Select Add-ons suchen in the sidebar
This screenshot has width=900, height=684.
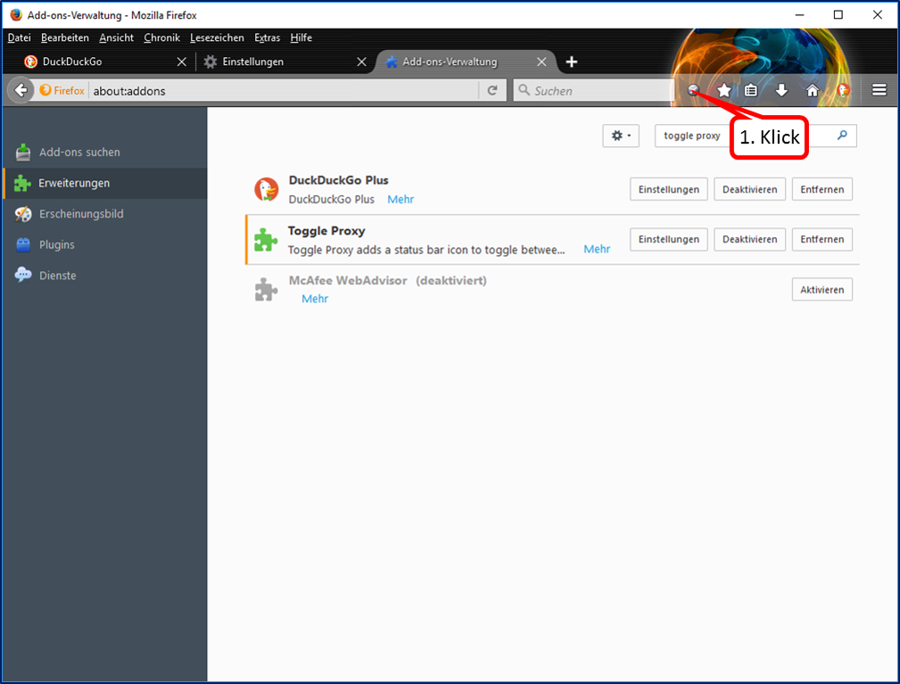pos(104,152)
